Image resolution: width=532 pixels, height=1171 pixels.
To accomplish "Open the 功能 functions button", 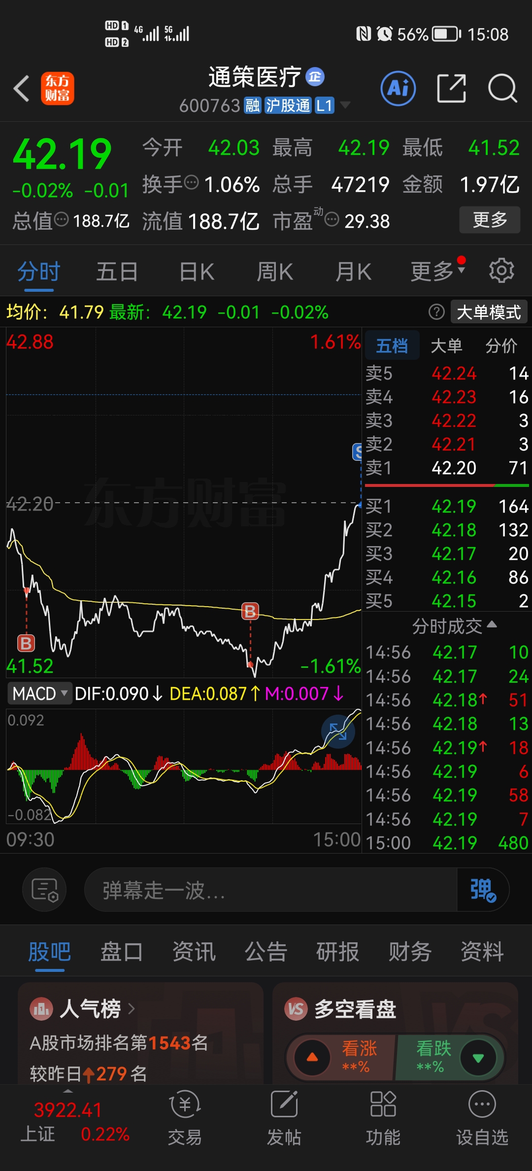I will [383, 1118].
